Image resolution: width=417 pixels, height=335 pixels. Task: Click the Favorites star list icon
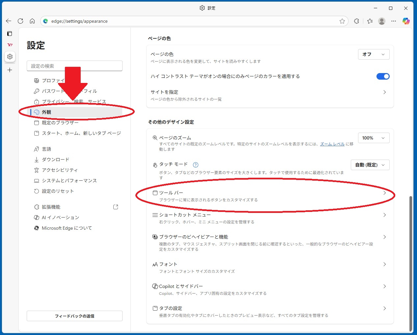click(x=370, y=21)
